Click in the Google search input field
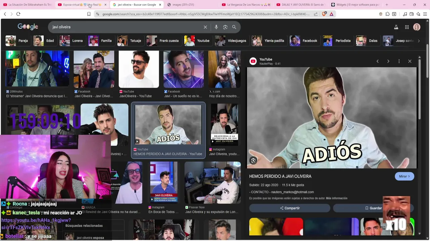 pyautogui.click(x=126, y=27)
